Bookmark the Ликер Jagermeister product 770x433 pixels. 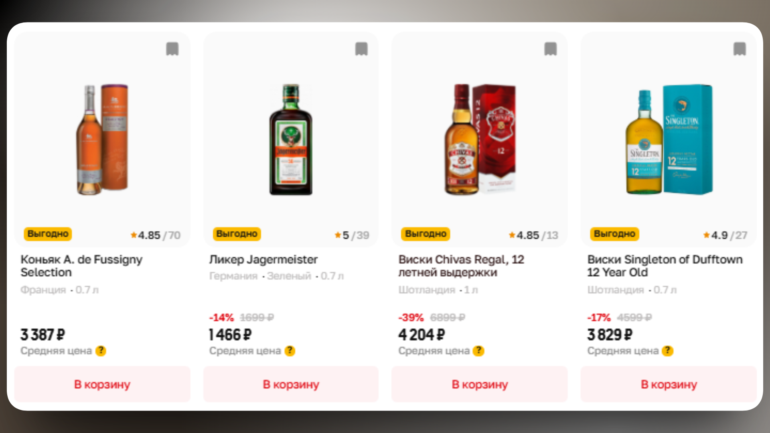click(x=361, y=49)
